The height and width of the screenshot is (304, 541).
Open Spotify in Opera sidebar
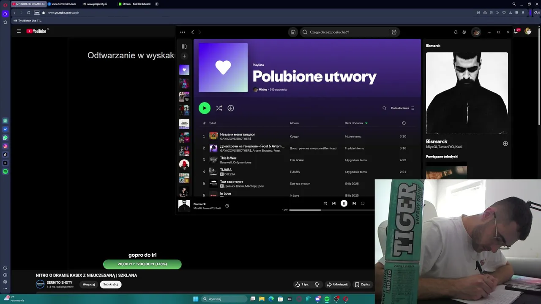point(5,171)
